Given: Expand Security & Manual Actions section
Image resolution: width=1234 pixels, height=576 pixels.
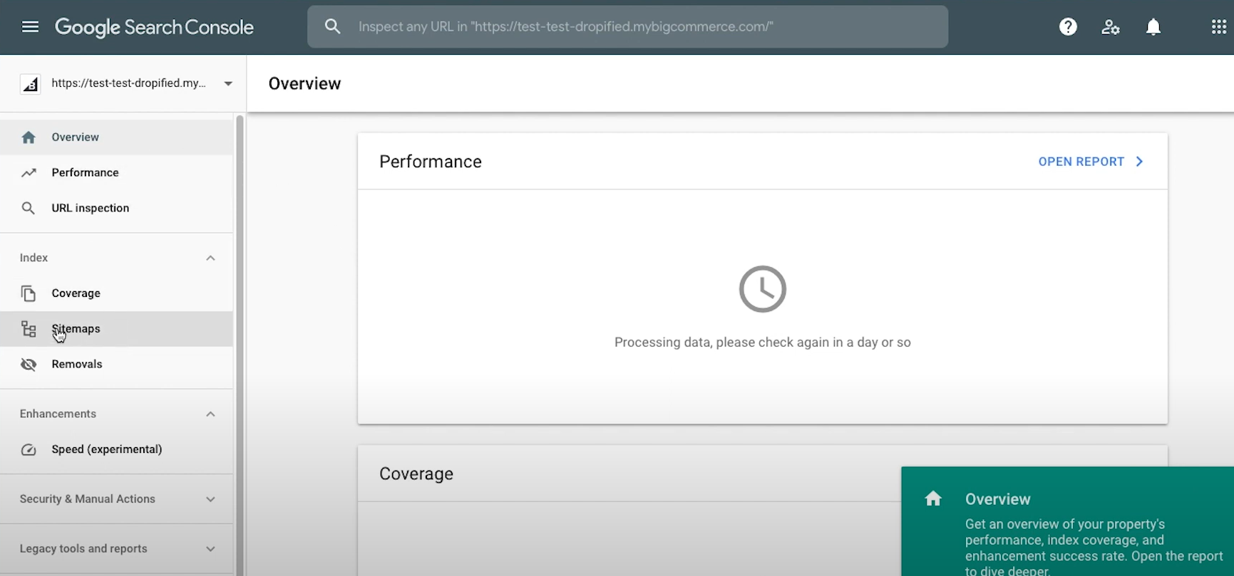Looking at the screenshot, I should (116, 499).
